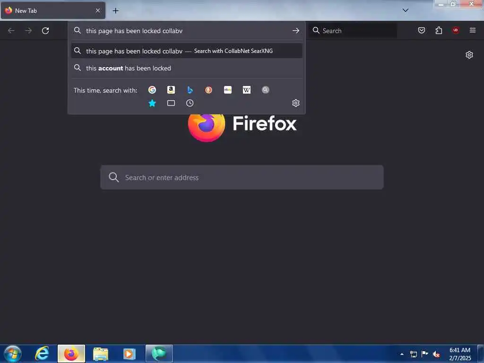Image resolution: width=484 pixels, height=363 pixels.
Task: Open the Firefox application hamburger menu
Action: coord(473,30)
